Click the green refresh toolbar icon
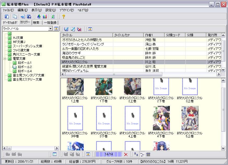Image resolution: width=228 pixels, height=165 pixels. tap(53, 16)
